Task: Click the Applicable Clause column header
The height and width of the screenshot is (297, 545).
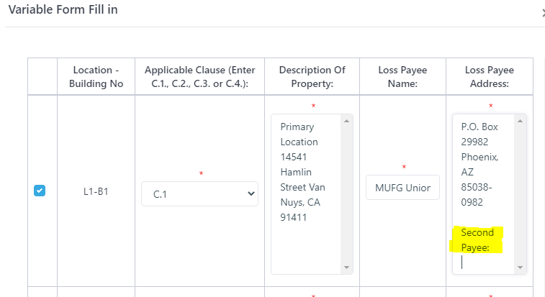Action: 199,77
